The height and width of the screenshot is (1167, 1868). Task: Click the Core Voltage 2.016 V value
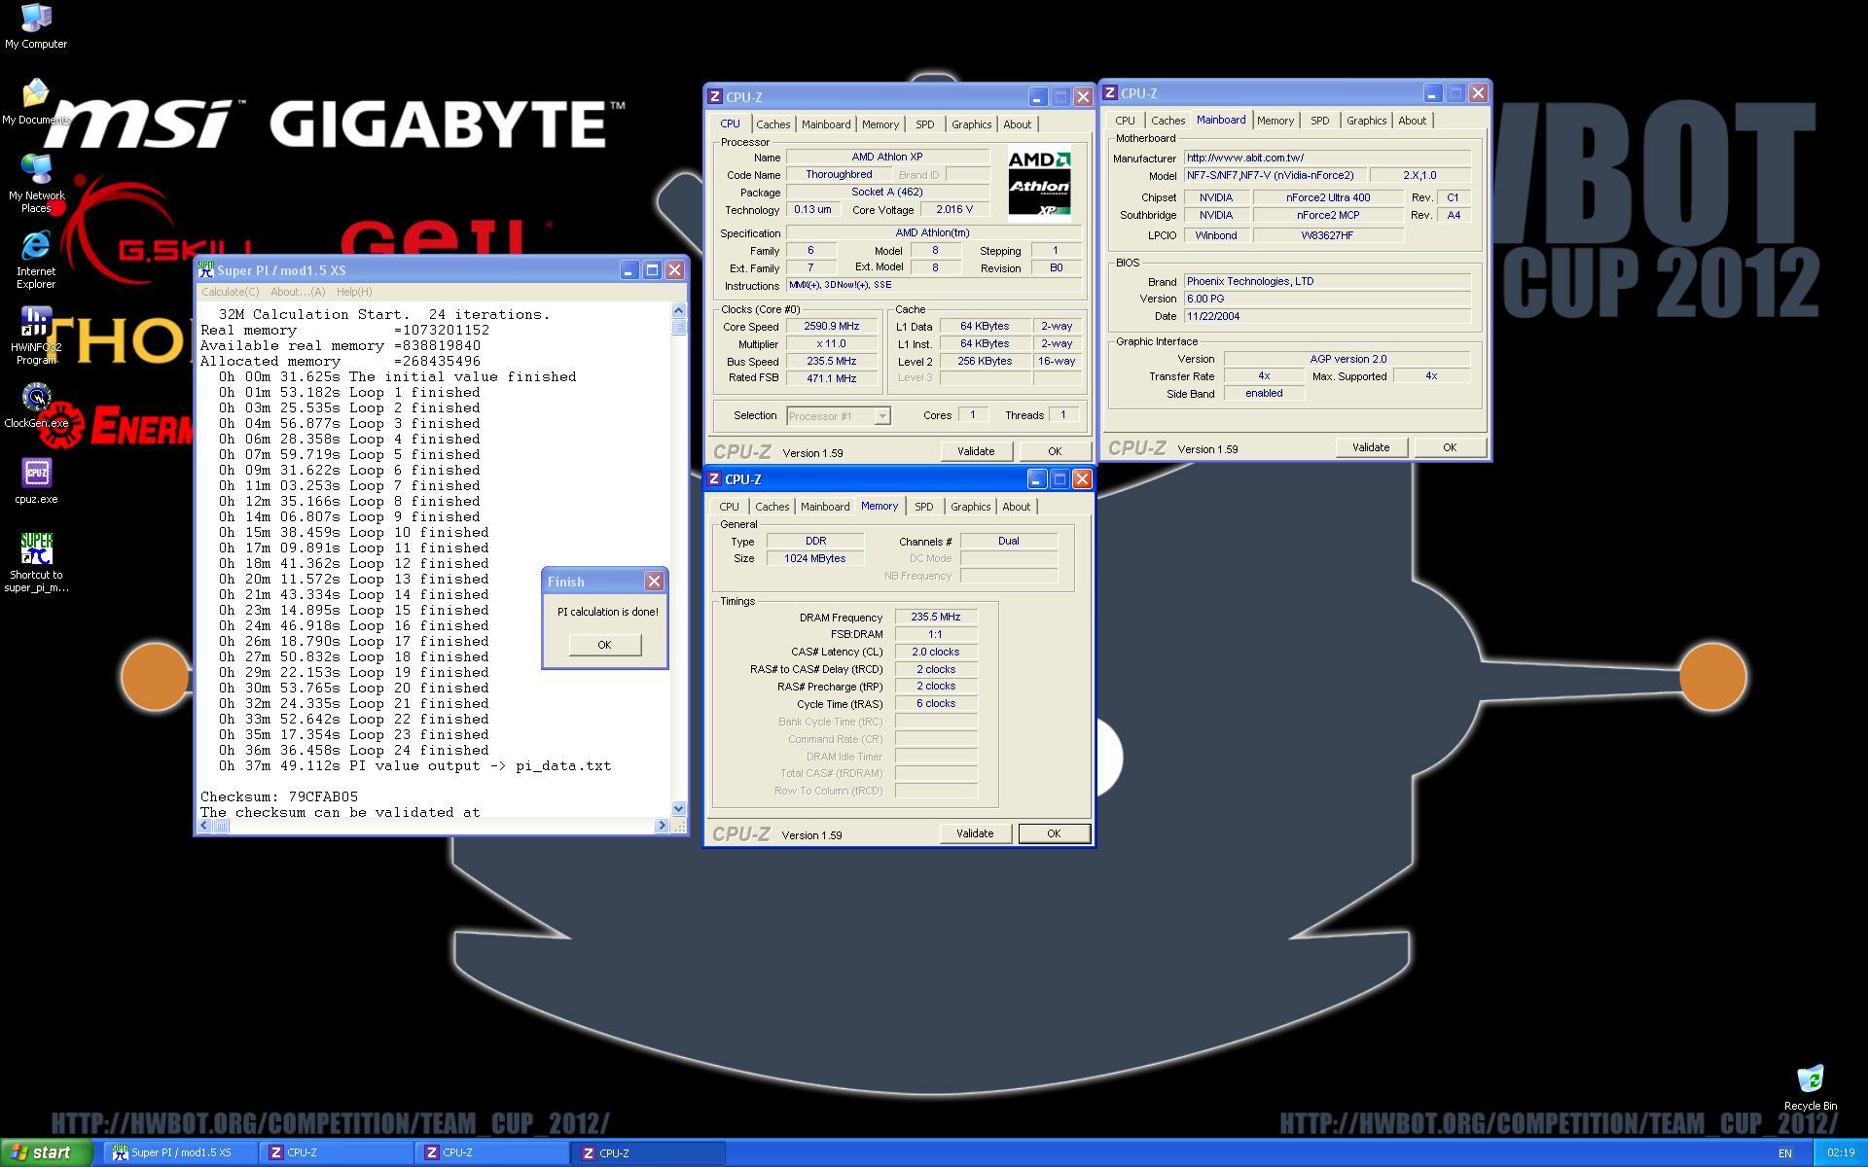(x=954, y=209)
